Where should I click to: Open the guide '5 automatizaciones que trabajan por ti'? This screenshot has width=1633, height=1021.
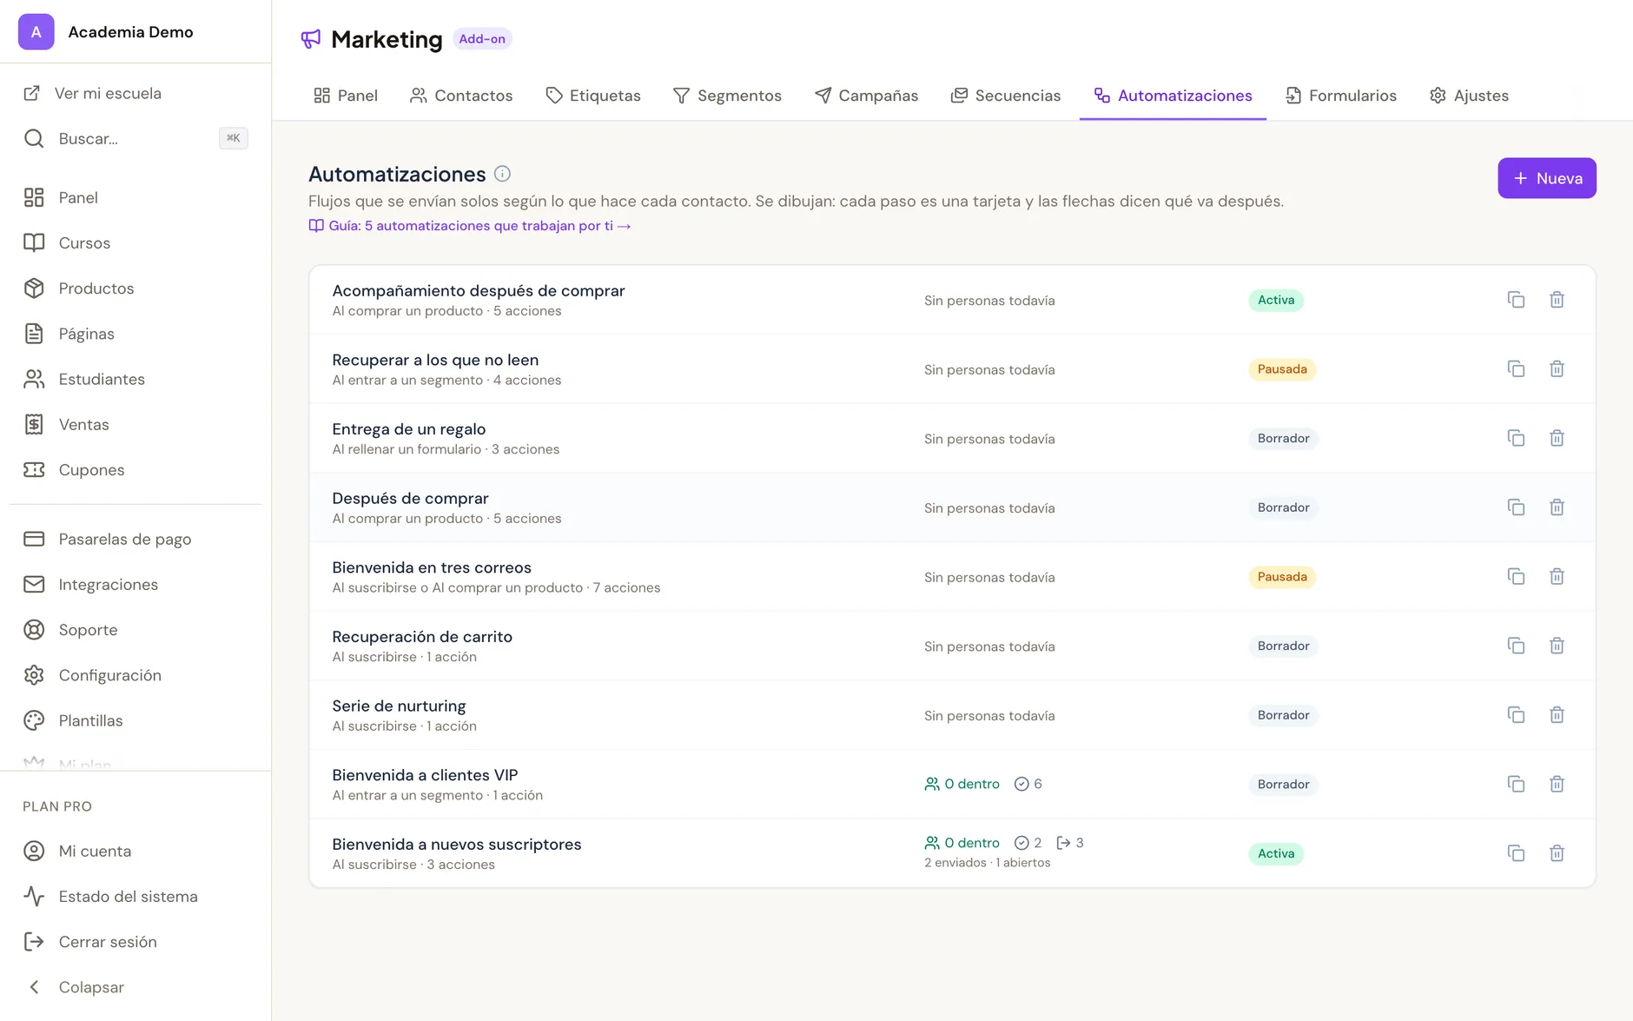click(470, 226)
